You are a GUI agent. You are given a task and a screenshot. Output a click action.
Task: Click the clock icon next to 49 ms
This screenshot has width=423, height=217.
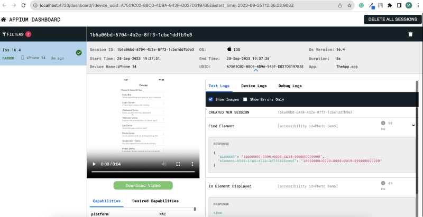[383, 183]
